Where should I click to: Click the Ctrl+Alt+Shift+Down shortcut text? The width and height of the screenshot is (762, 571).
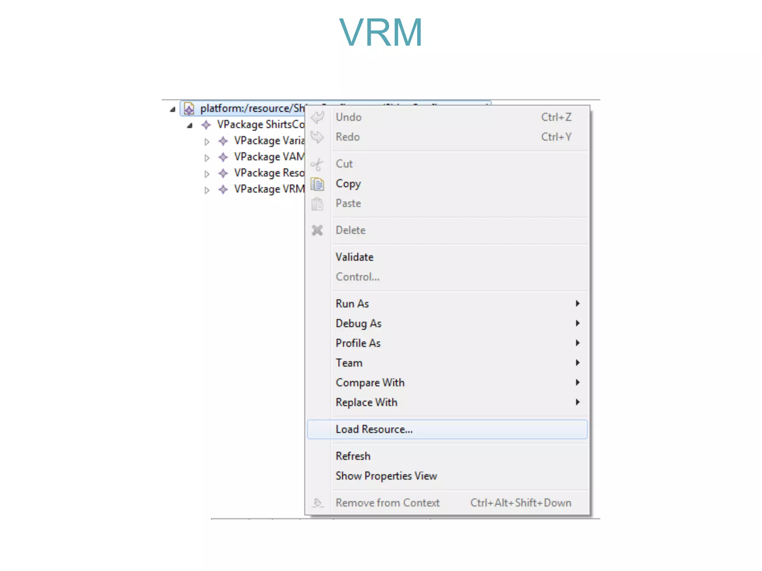pyautogui.click(x=521, y=503)
